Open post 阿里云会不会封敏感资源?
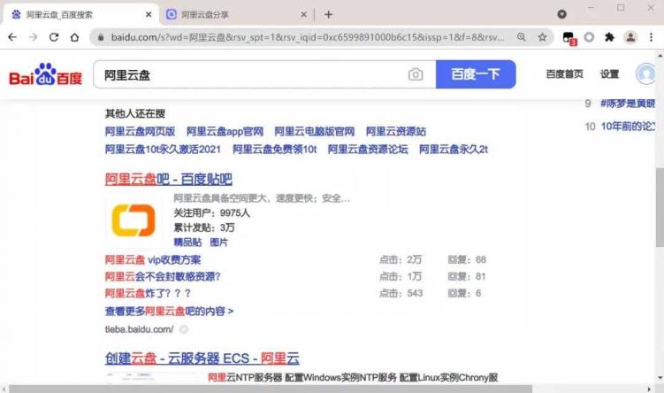Image resolution: width=664 pixels, height=393 pixels. (x=163, y=277)
